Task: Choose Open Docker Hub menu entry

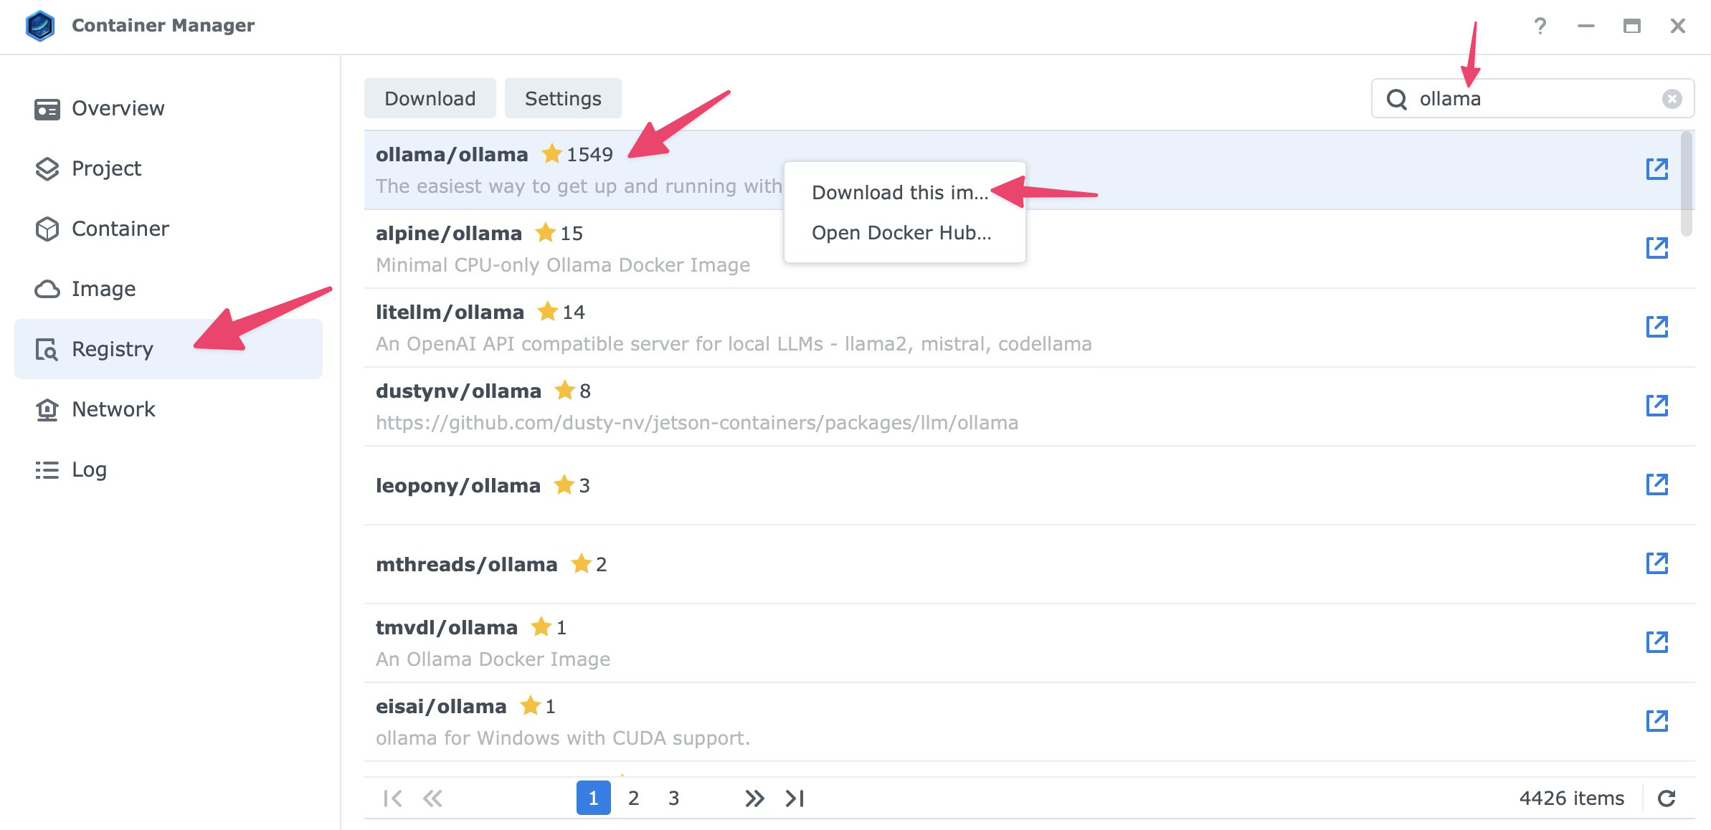Action: click(901, 233)
